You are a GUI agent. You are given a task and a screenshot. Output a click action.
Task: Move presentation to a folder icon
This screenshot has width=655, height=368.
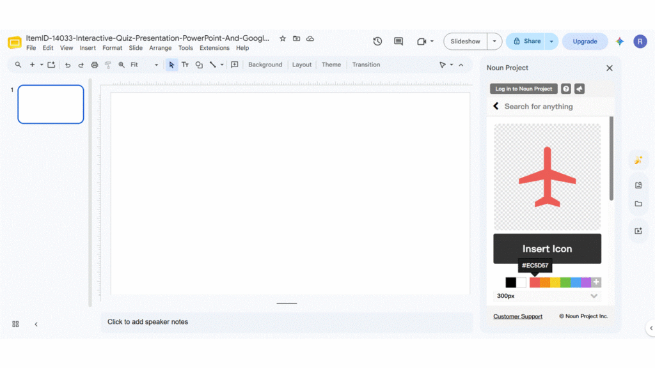click(296, 38)
